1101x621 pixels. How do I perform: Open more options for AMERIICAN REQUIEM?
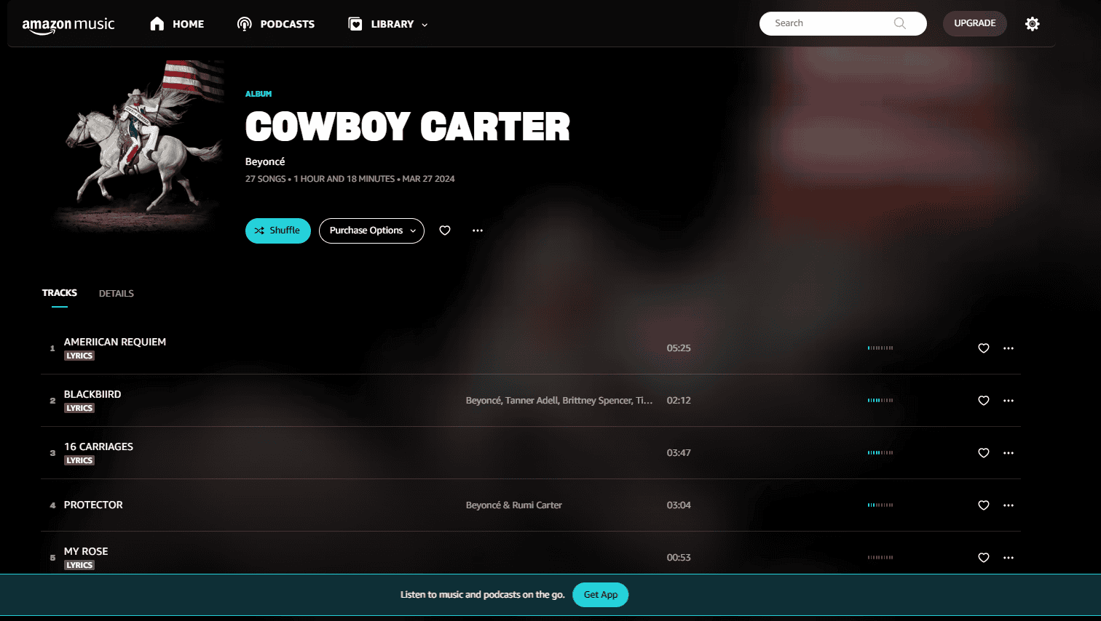(x=1009, y=348)
